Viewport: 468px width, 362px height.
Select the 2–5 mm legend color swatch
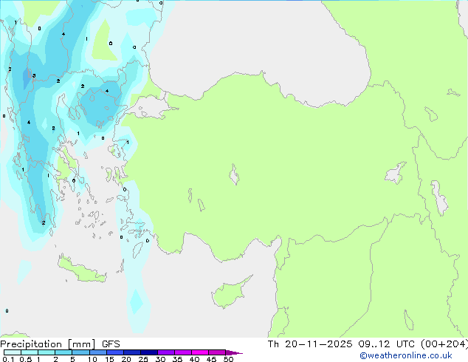coord(63,352)
